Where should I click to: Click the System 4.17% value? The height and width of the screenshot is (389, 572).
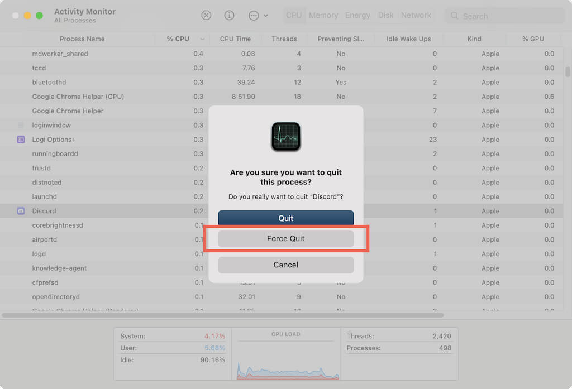[x=214, y=336]
